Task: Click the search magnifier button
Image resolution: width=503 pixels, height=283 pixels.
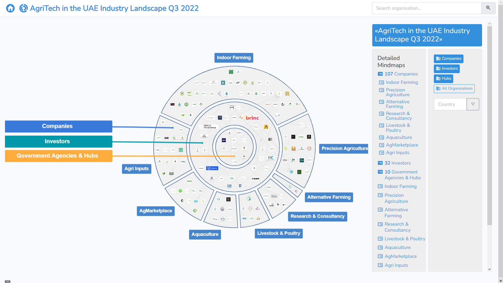Action: pyautogui.click(x=488, y=8)
